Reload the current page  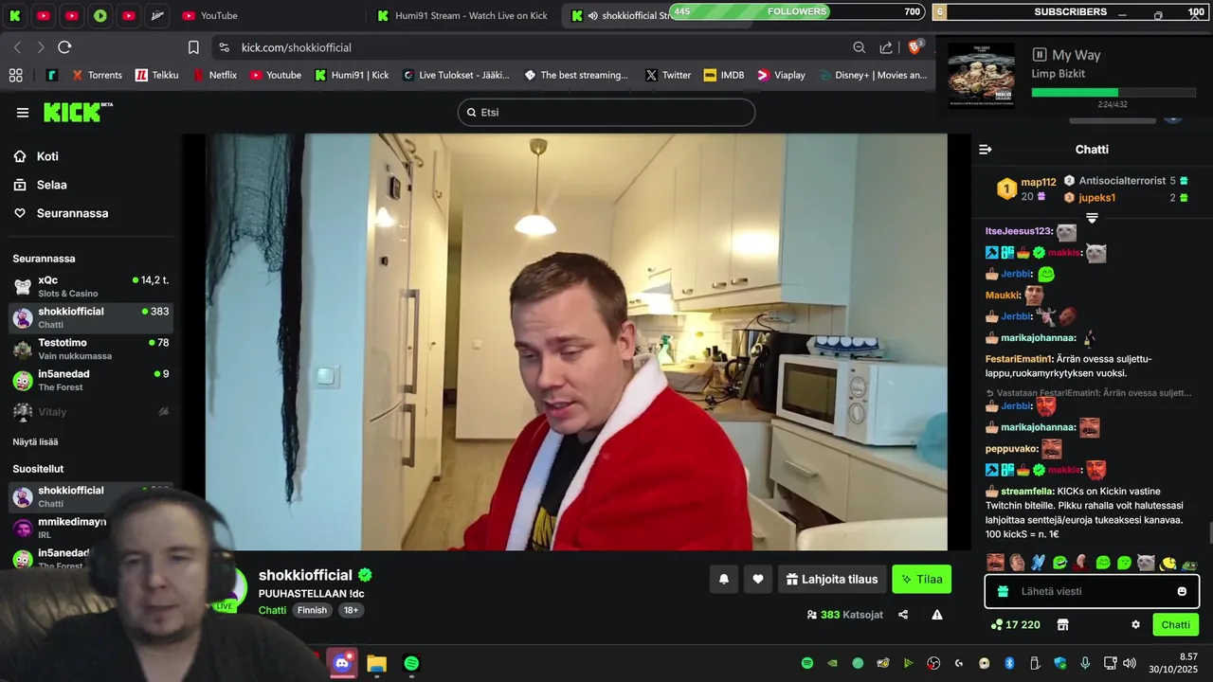[64, 47]
